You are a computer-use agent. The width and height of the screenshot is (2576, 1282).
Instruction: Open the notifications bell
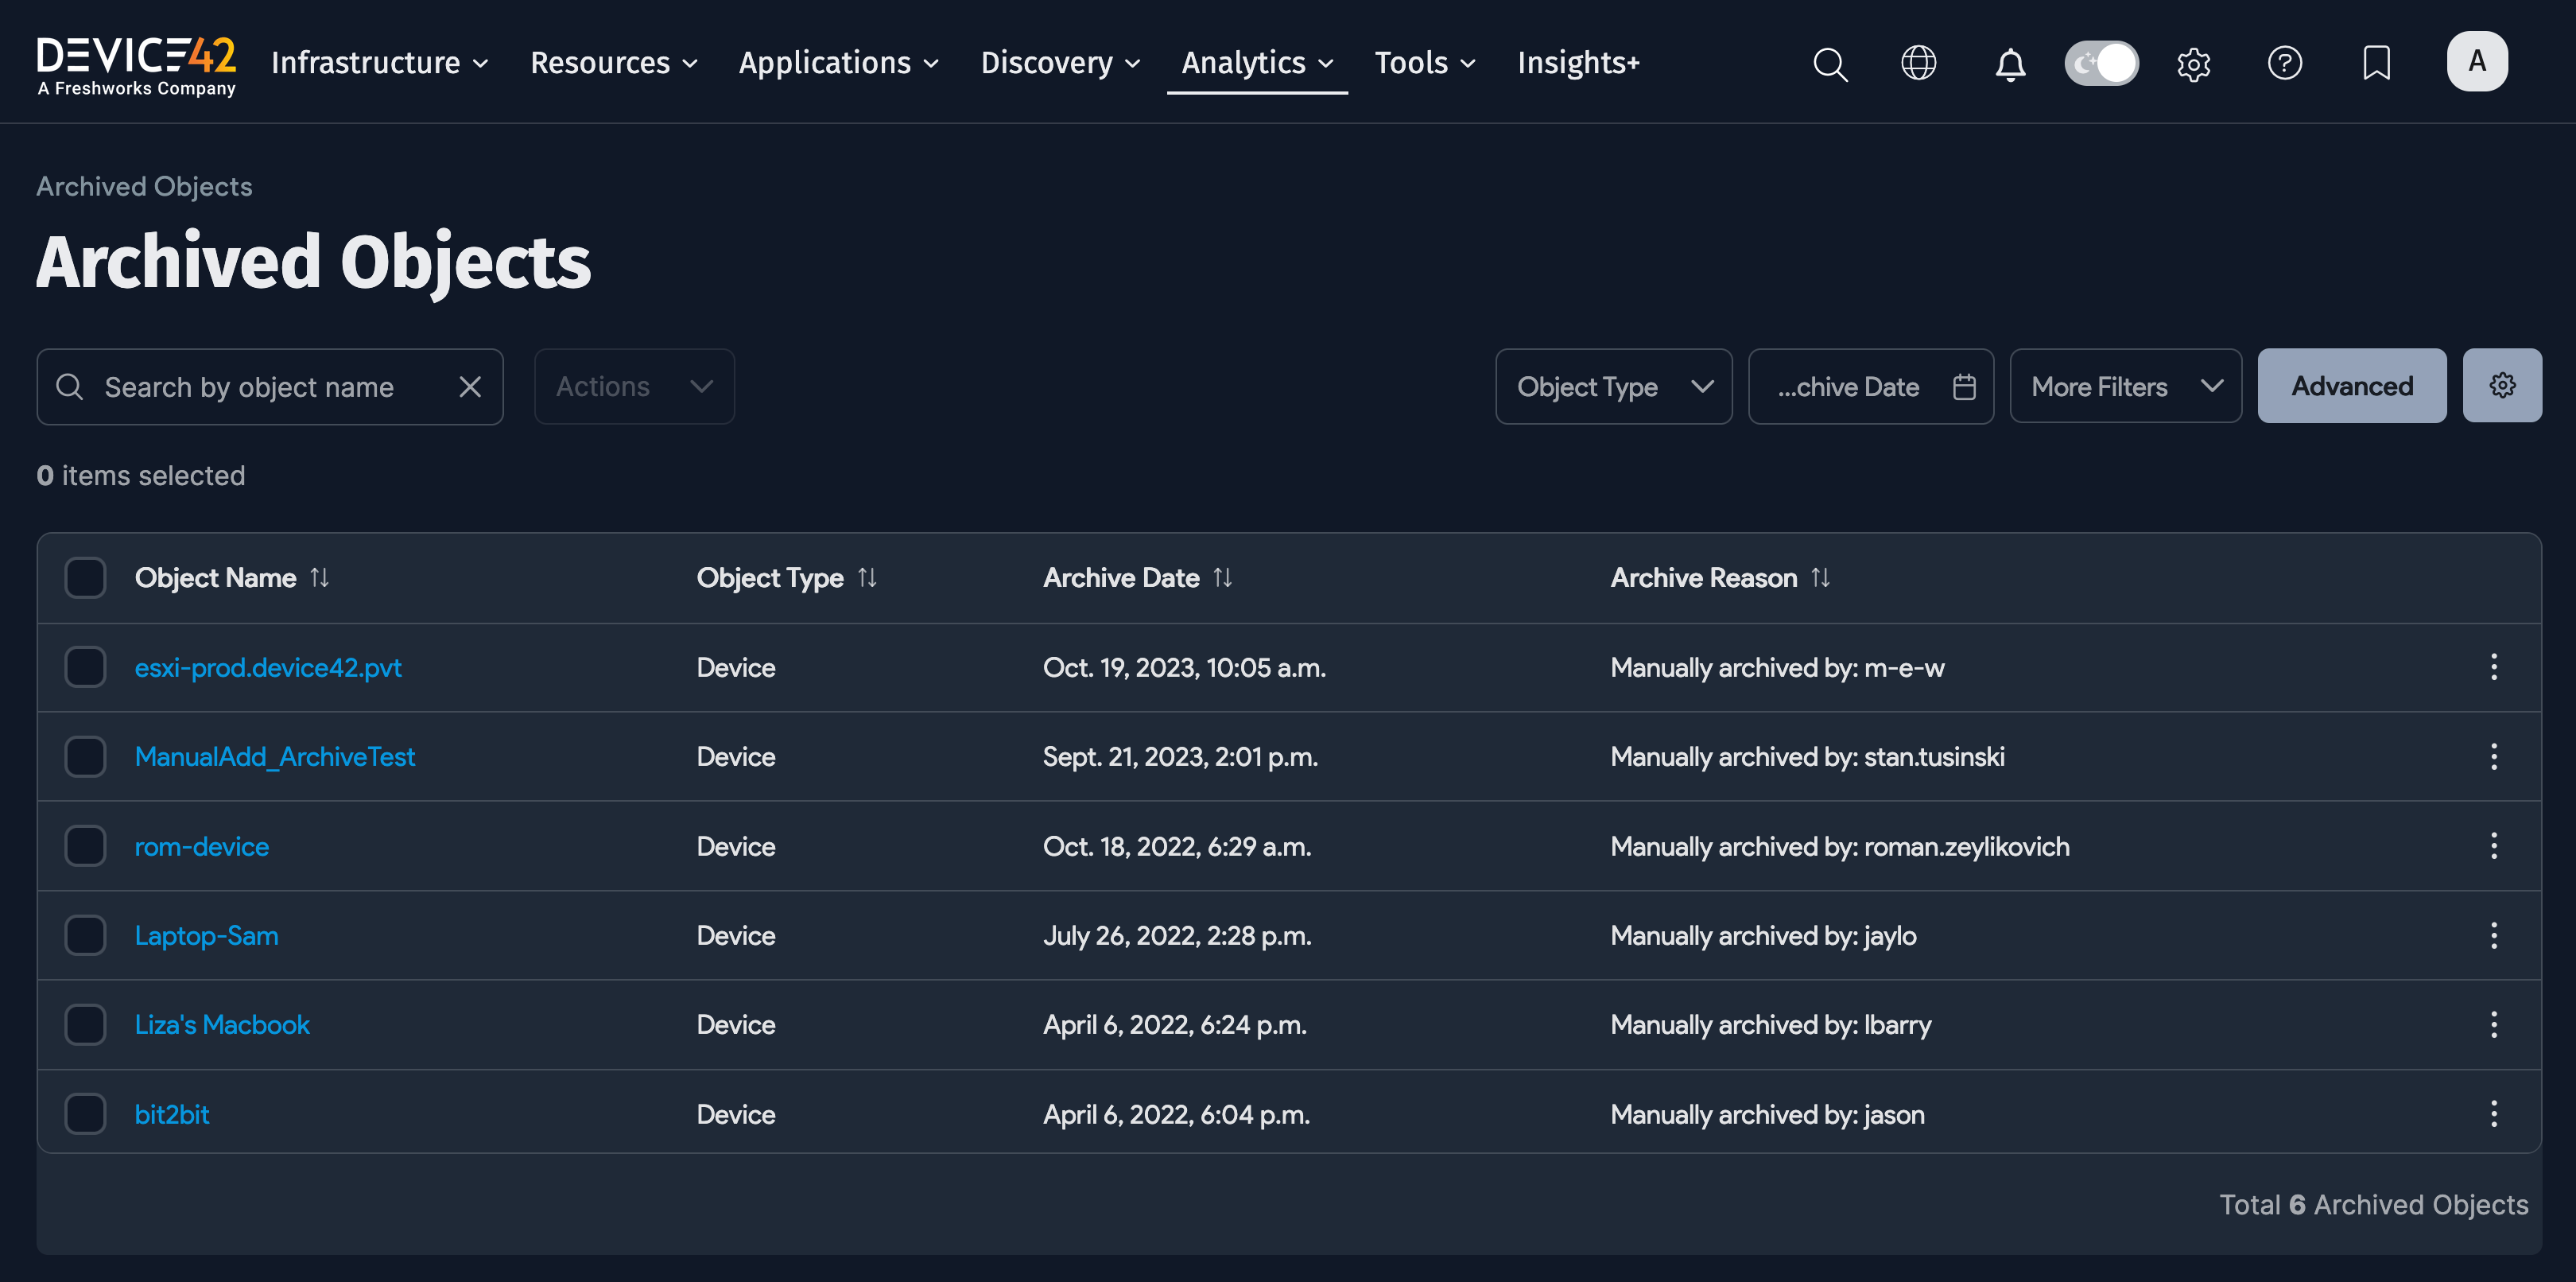point(2010,64)
